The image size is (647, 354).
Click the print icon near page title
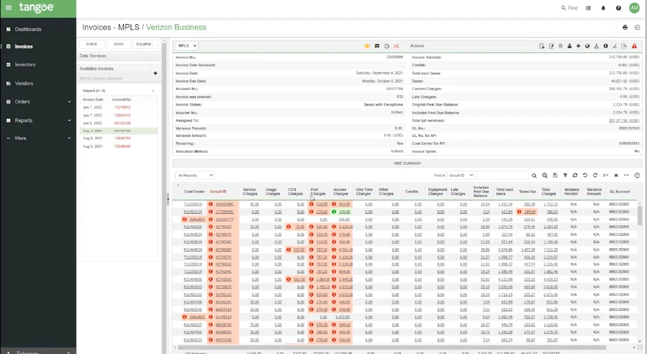(624, 28)
